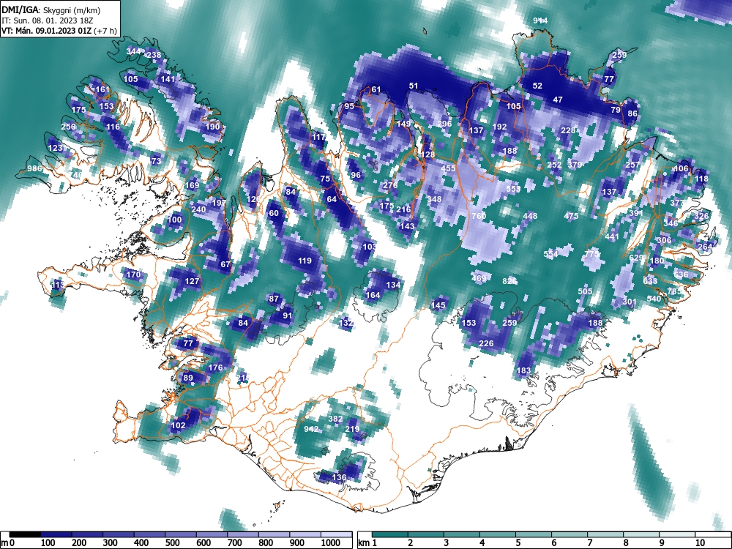Screen dimensions: 732x549
Task: Click the visibility value 344 in the Westfjords
Action: coord(133,51)
